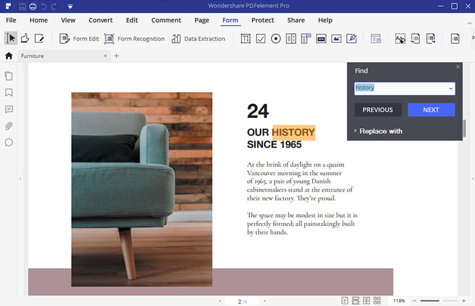Switch to the Home tab
The width and height of the screenshot is (475, 306).
click(39, 20)
